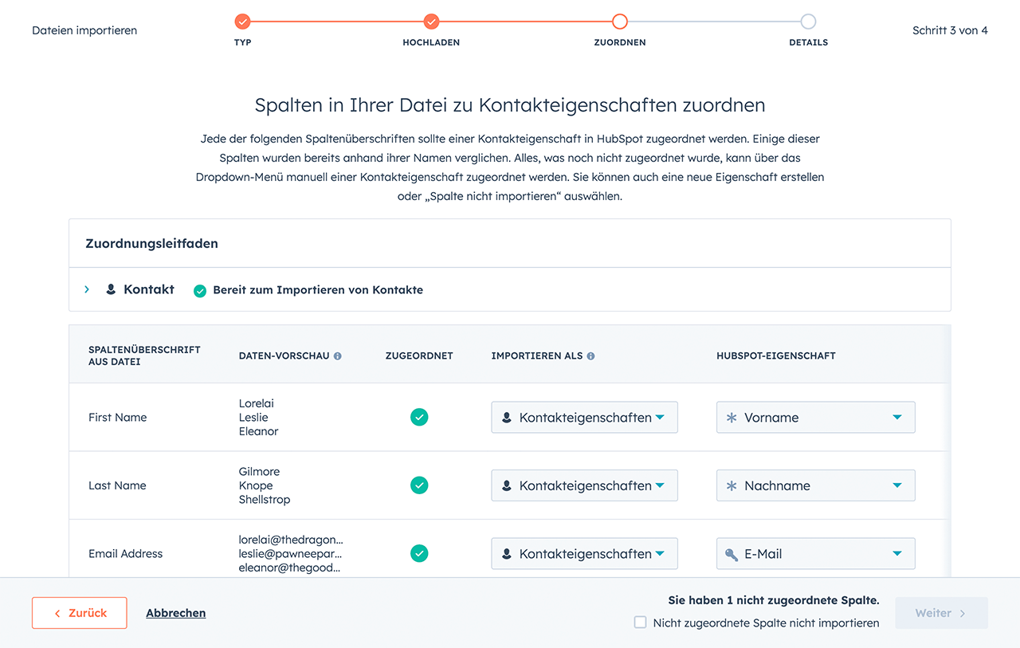Click the green ready-to-import status checkmark
Image resolution: width=1020 pixels, height=648 pixels.
pyautogui.click(x=200, y=291)
